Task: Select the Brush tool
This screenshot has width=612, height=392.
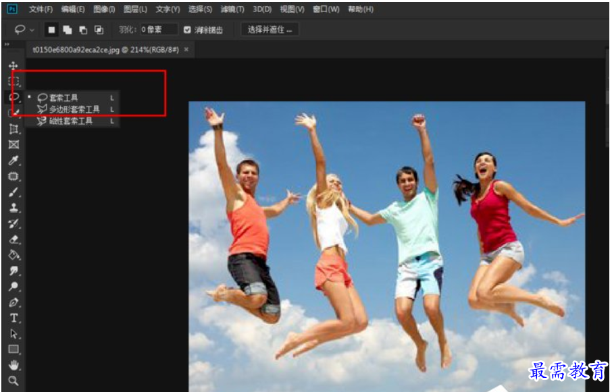Action: point(14,192)
